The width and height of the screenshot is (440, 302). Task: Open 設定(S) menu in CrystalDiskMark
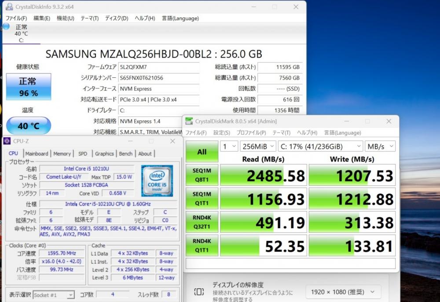[x=222, y=133]
